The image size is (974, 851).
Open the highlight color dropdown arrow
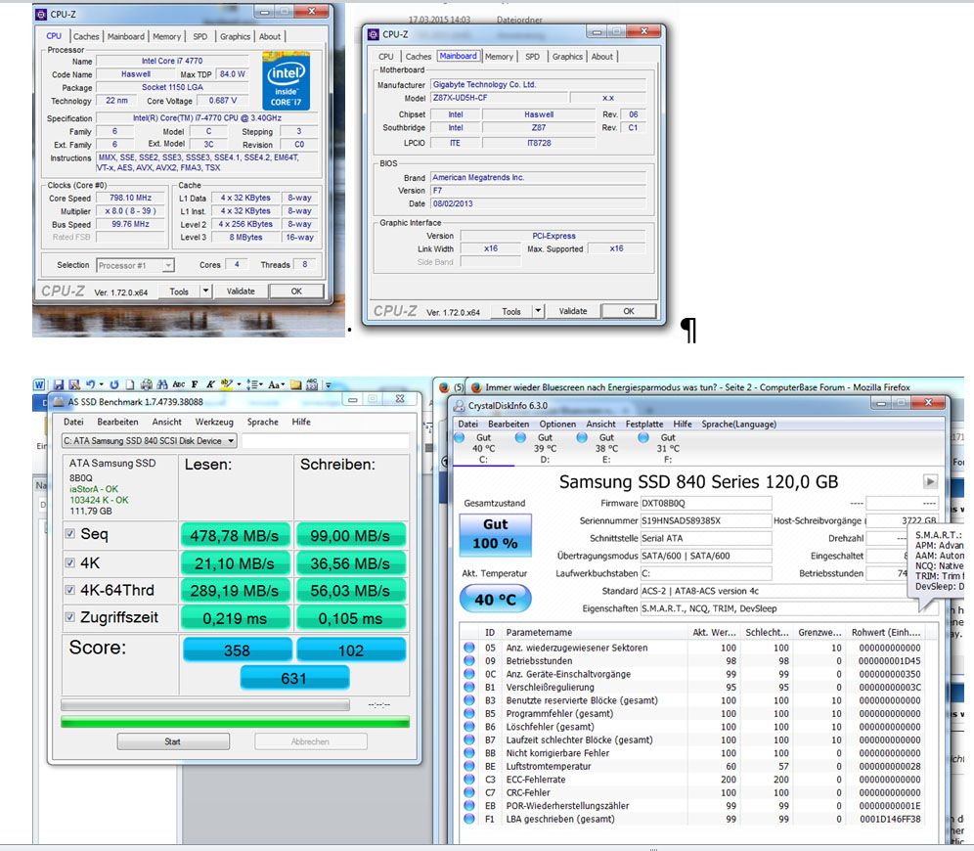[x=239, y=385]
